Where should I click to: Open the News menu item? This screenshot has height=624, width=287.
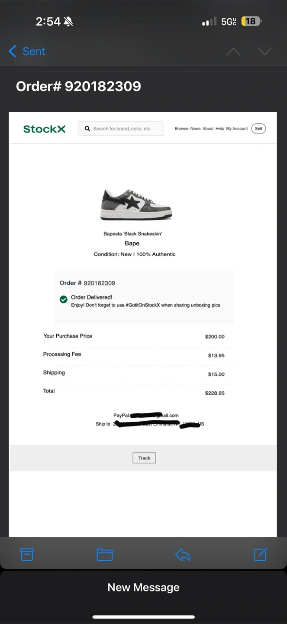click(195, 129)
